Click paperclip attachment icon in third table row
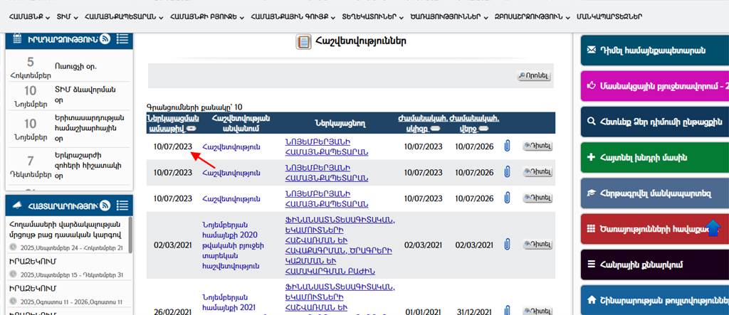The height and width of the screenshot is (315, 729). [508, 198]
